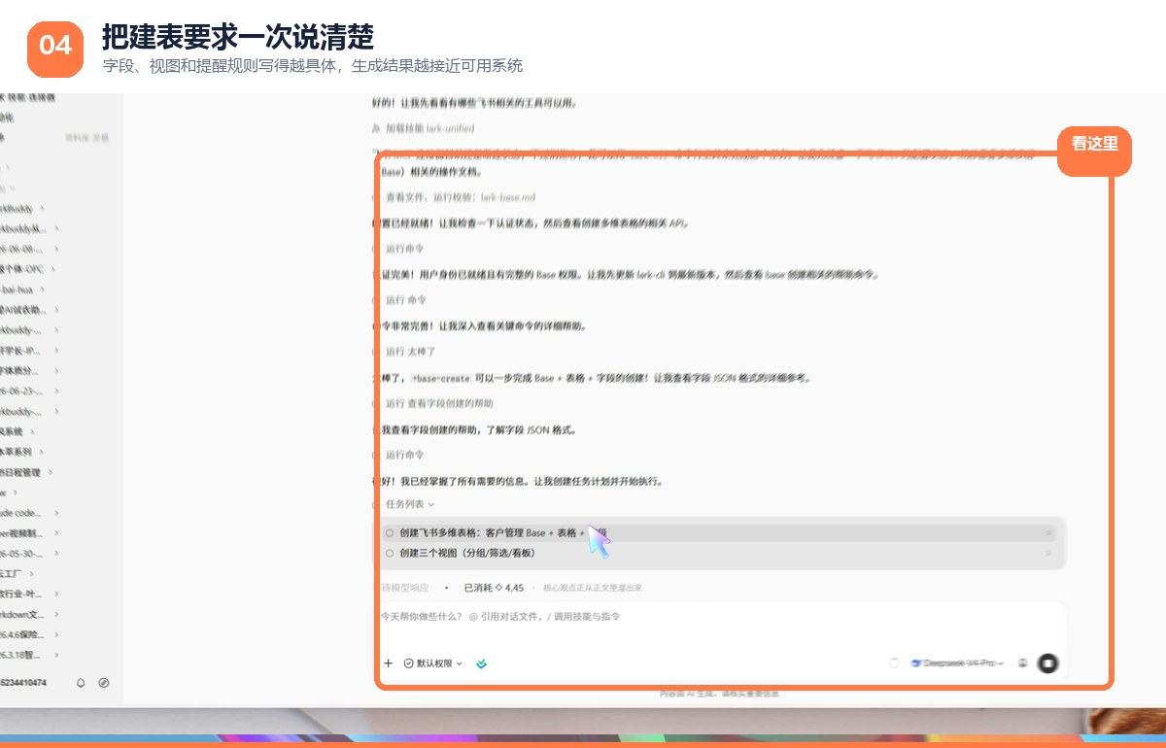Image resolution: width=1166 pixels, height=748 pixels.
Task: Select the 学长-IP... sidebar item
Action: point(22,351)
